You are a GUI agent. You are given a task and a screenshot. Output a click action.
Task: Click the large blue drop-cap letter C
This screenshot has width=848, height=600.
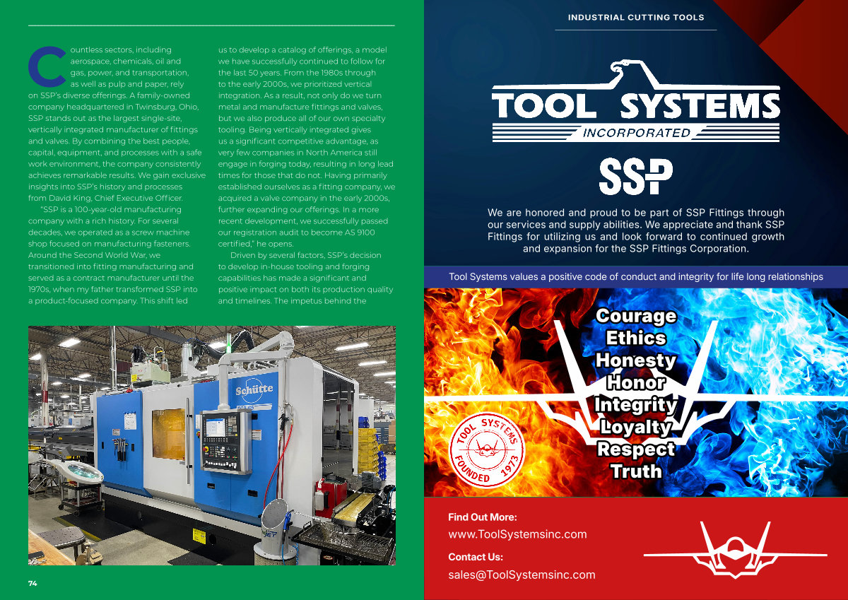47,64
